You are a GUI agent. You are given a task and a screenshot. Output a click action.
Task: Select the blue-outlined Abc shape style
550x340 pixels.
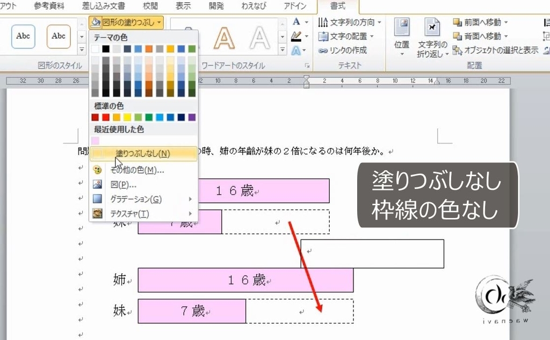pyautogui.click(x=23, y=36)
